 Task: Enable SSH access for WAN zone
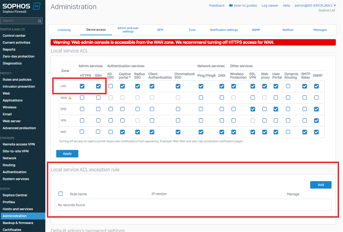coord(98,98)
